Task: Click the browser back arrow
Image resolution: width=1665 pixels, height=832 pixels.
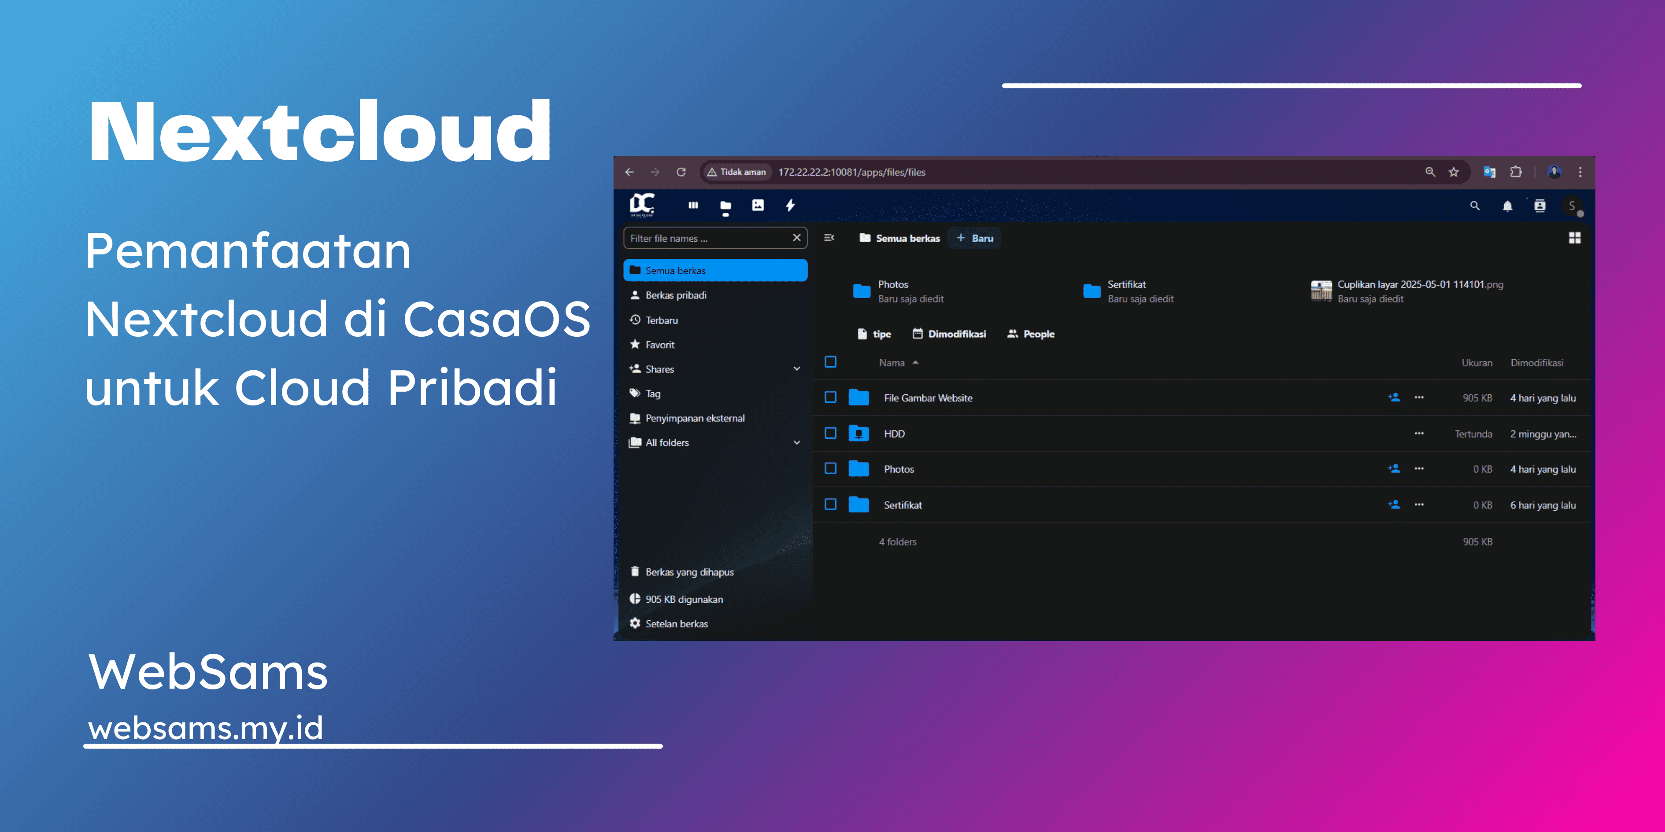Action: point(629,172)
